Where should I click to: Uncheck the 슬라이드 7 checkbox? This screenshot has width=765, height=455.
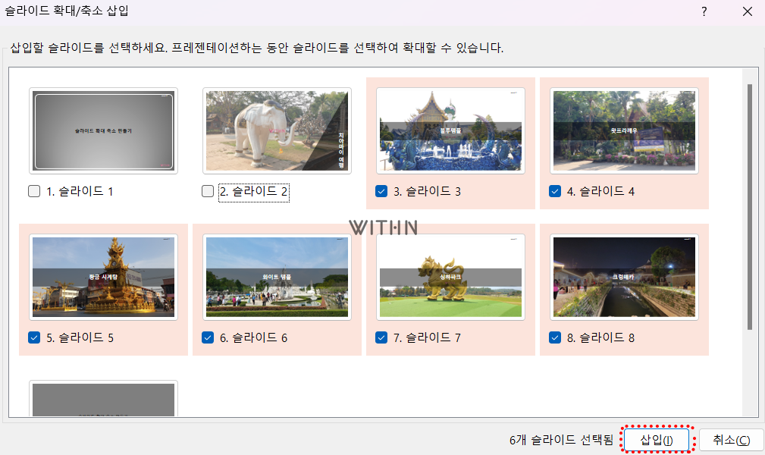tap(381, 337)
